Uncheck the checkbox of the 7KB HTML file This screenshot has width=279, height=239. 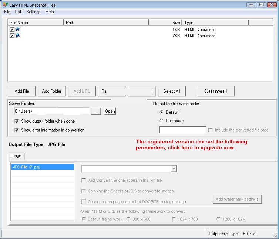(x=12, y=36)
